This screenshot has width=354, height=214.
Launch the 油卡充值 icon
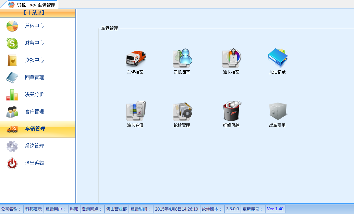[x=135, y=111]
